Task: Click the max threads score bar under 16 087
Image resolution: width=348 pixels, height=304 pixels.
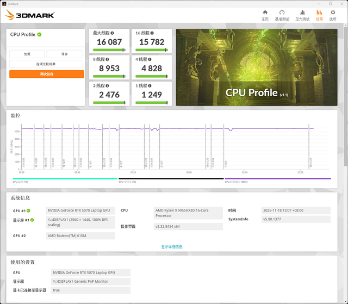Action: tap(109, 50)
